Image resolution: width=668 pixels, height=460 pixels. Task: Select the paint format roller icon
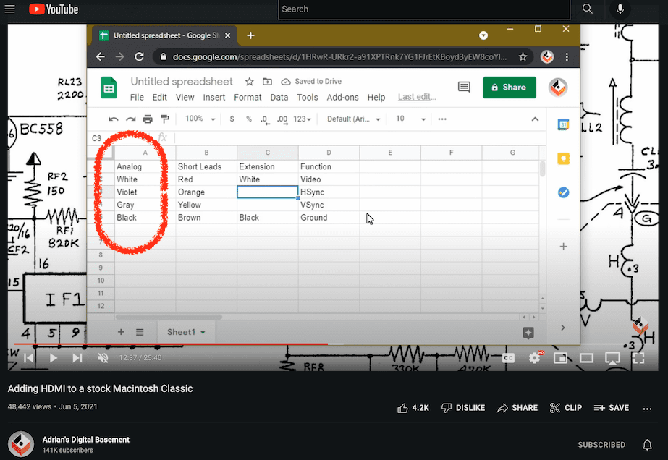pos(164,119)
